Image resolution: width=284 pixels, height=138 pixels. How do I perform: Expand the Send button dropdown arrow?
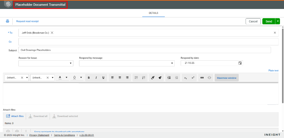[278, 21]
